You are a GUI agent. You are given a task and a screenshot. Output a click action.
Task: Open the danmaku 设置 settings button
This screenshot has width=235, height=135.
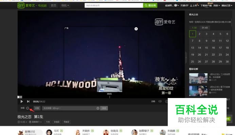37,108
